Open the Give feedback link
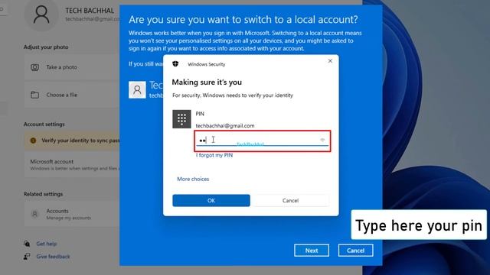Image resolution: width=490 pixels, height=275 pixels. point(53,257)
